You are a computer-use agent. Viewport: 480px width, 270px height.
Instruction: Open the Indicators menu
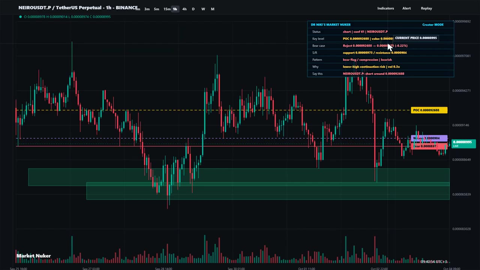[385, 8]
